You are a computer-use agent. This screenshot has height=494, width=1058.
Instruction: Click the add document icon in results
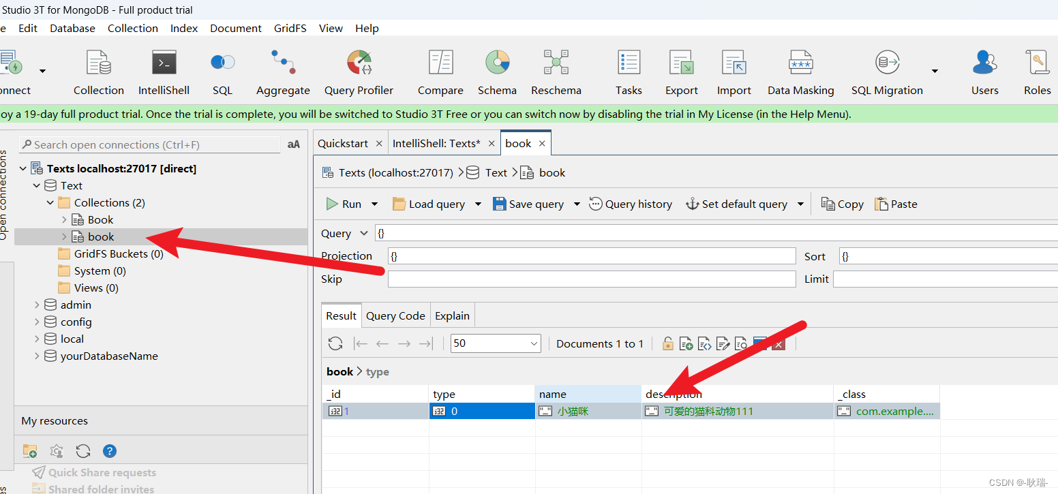[686, 343]
